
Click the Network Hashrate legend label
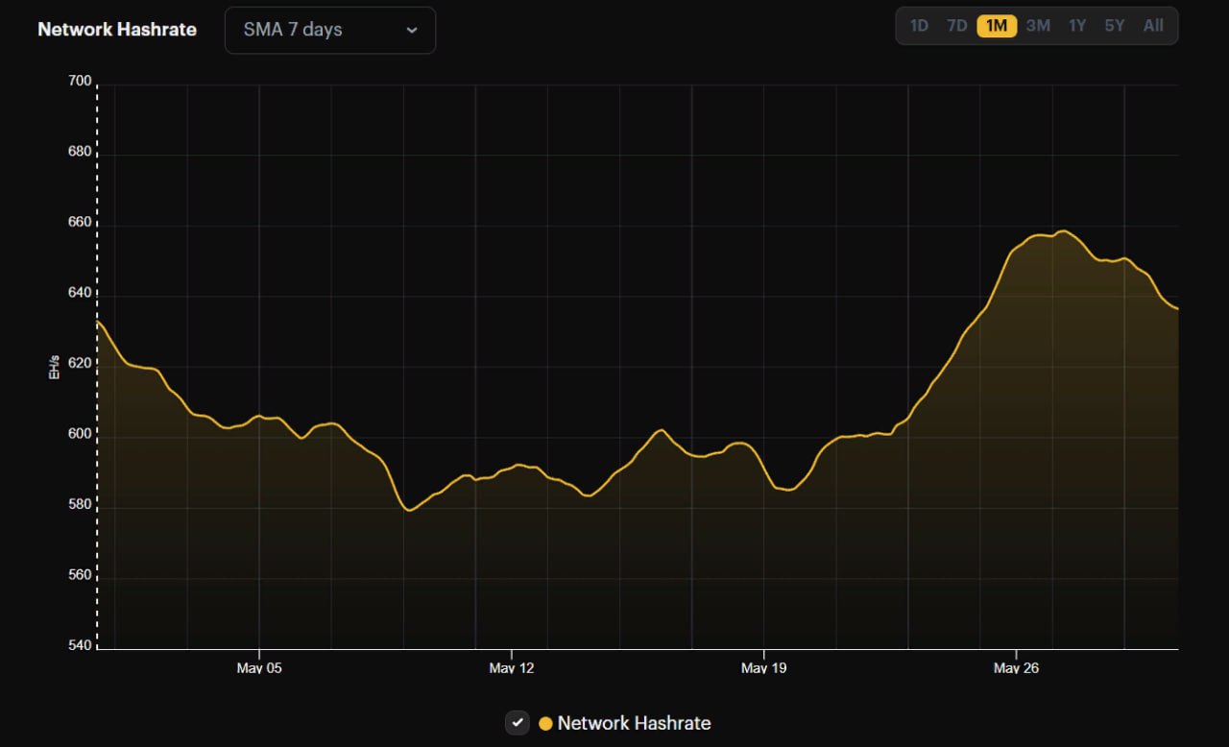coord(634,723)
